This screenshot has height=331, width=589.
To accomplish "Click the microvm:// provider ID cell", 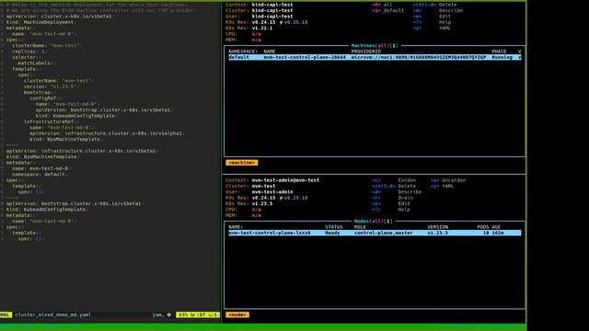I will coord(419,57).
